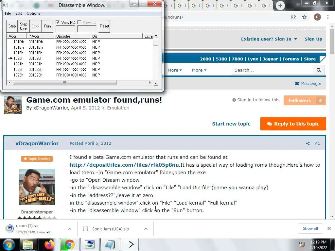Open the notepad app in the taskbar

[110, 244]
